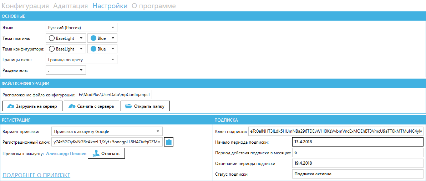Switch to the 'Конфигурация' tab
This screenshot has width=426, height=181.
(x=26, y=6)
